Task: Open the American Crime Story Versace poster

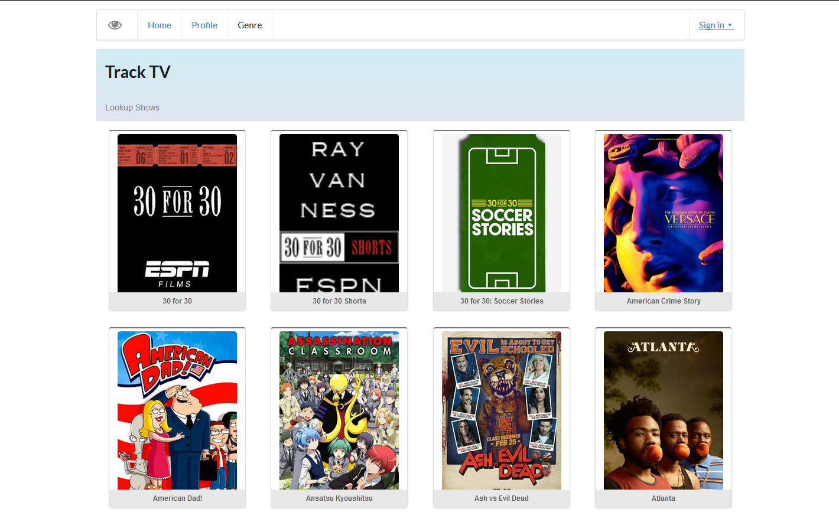Action: (x=664, y=213)
